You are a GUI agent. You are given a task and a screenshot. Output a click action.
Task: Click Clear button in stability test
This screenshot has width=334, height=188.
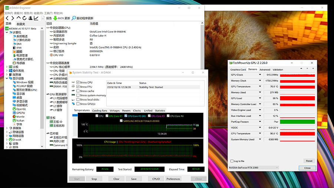click(x=116, y=179)
